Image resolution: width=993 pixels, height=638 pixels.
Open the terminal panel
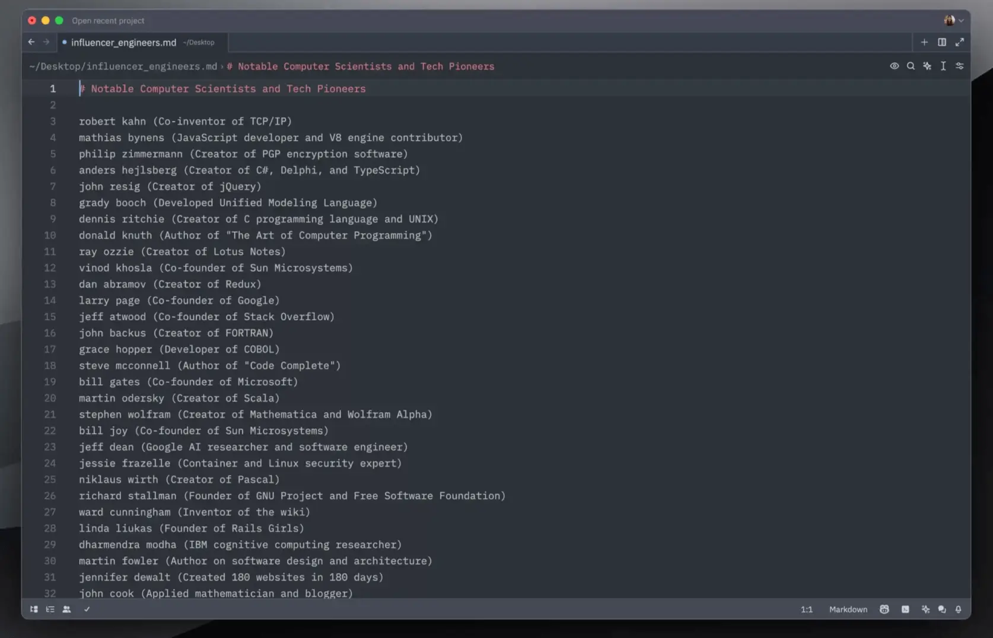[x=905, y=609]
